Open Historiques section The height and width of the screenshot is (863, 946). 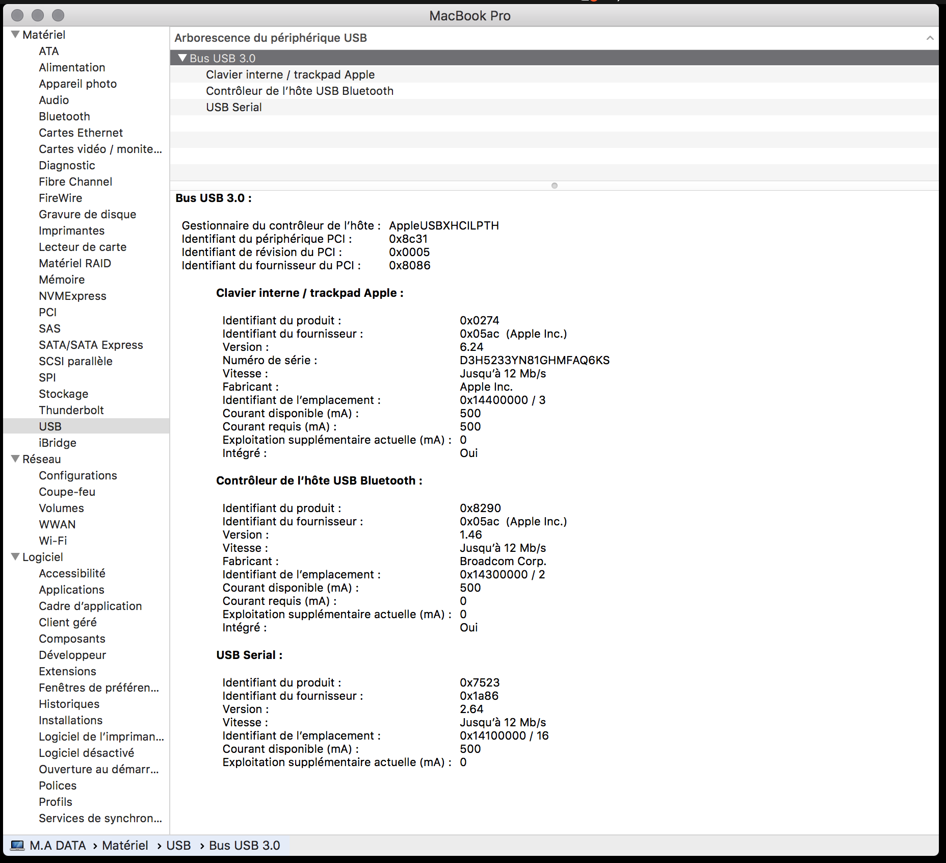click(x=69, y=704)
